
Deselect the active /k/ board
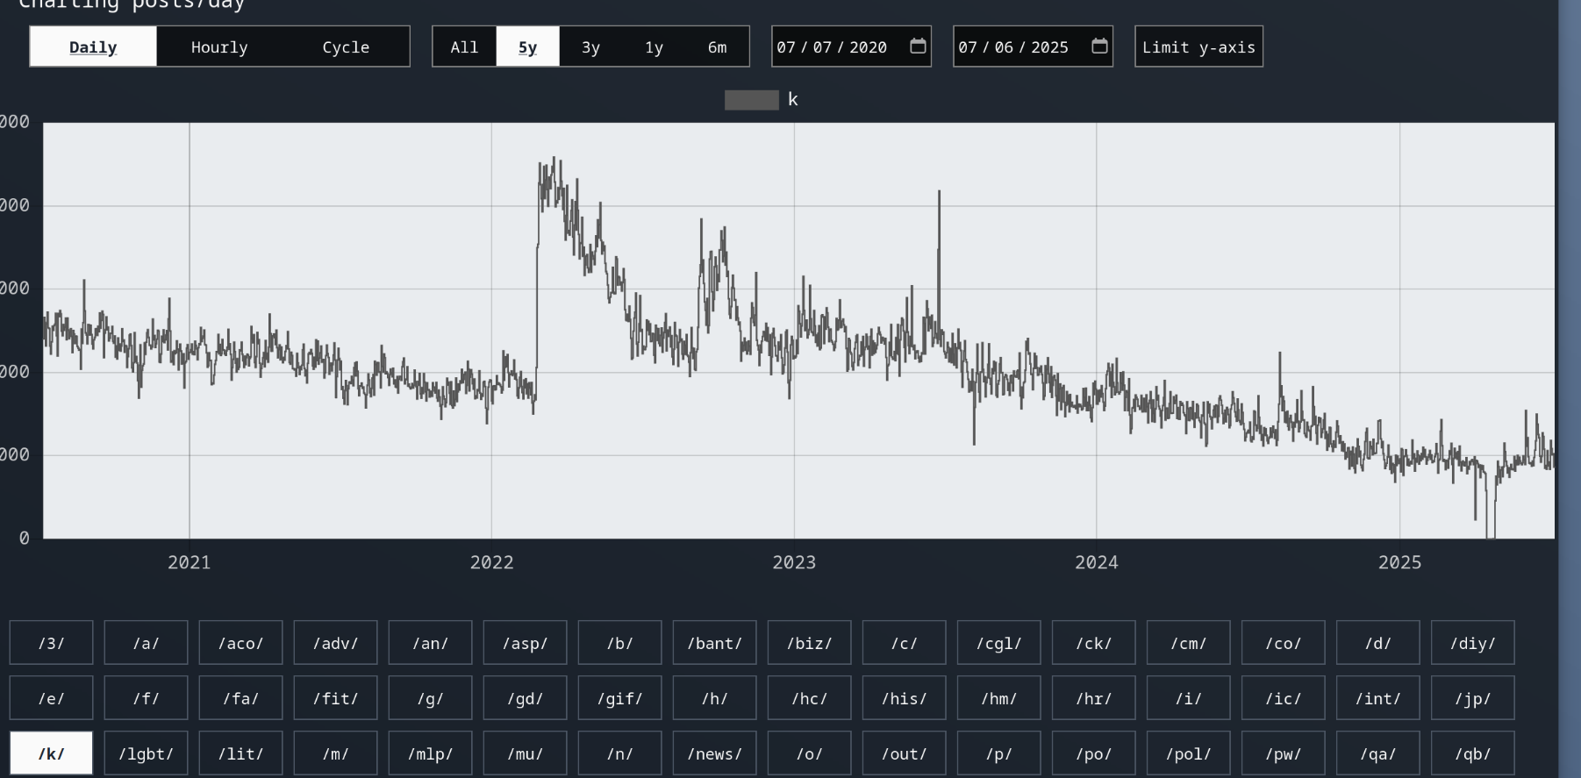(51, 753)
